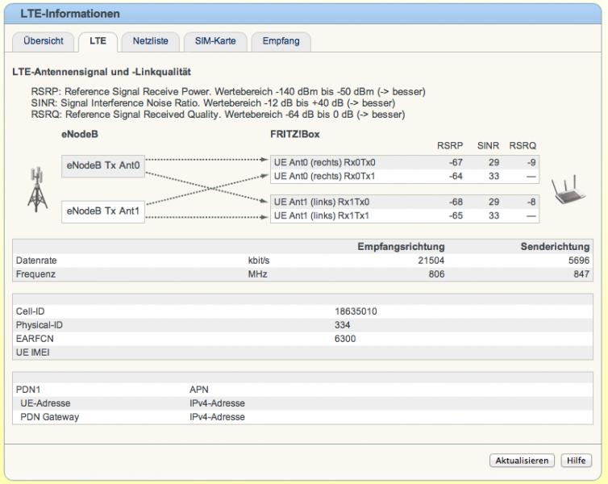
Task: Click Physical-ID value 334
Action: click(343, 325)
